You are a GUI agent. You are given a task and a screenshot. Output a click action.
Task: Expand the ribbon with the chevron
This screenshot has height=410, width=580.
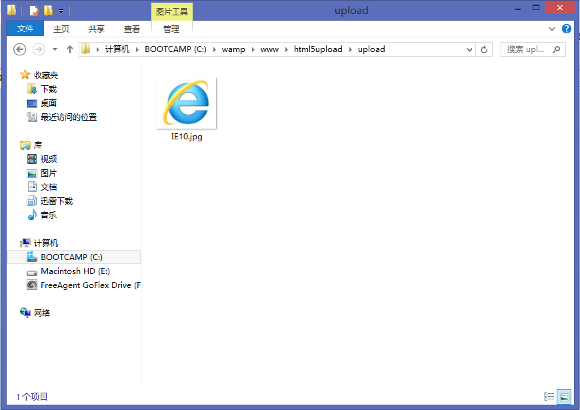tap(552, 29)
